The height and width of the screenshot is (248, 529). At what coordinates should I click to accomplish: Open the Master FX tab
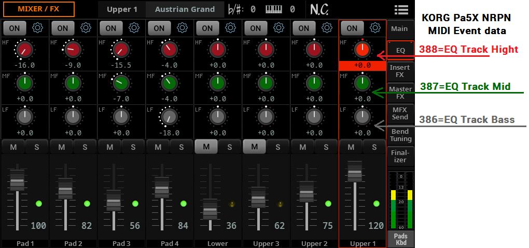pos(400,93)
